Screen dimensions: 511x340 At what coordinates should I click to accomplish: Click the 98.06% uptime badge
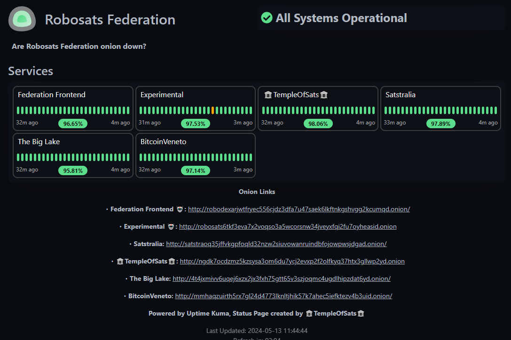click(x=318, y=124)
